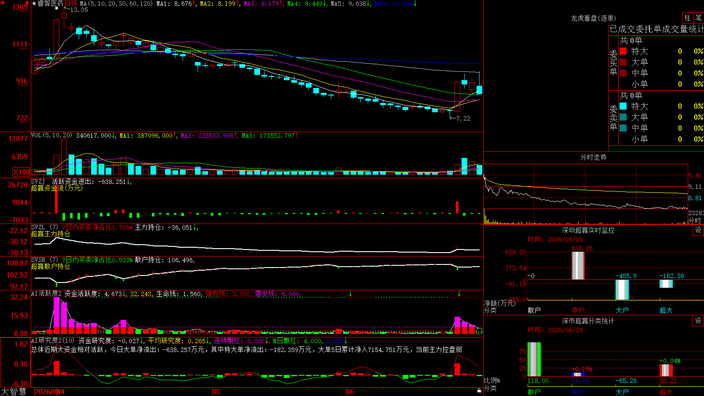Switch 龙虎看盘 to 笔 tick view

coord(698,18)
